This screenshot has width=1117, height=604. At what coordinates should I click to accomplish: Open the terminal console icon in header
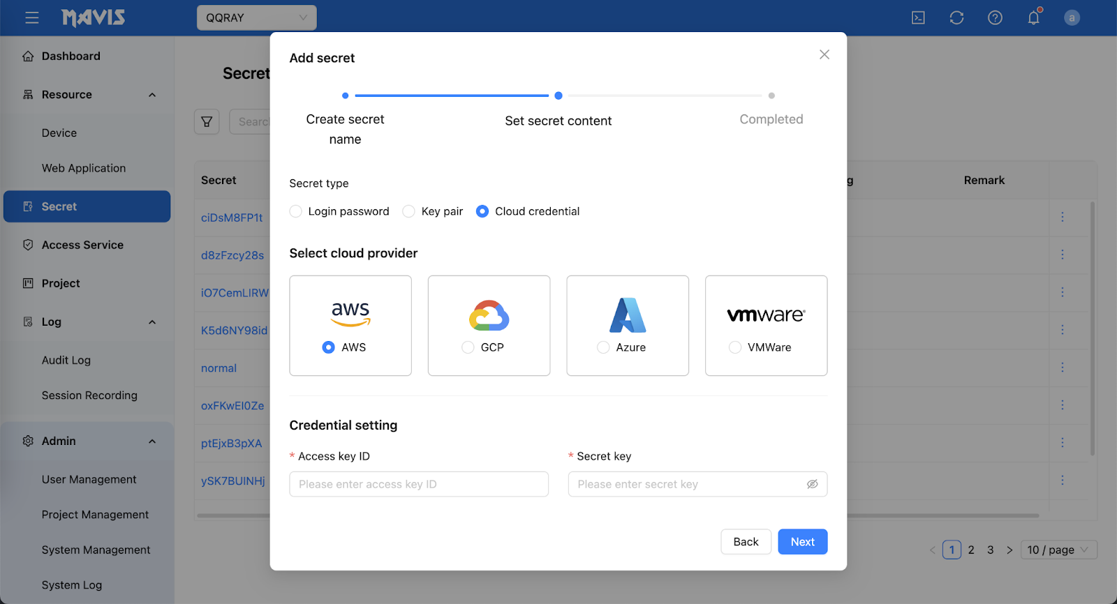click(x=919, y=18)
